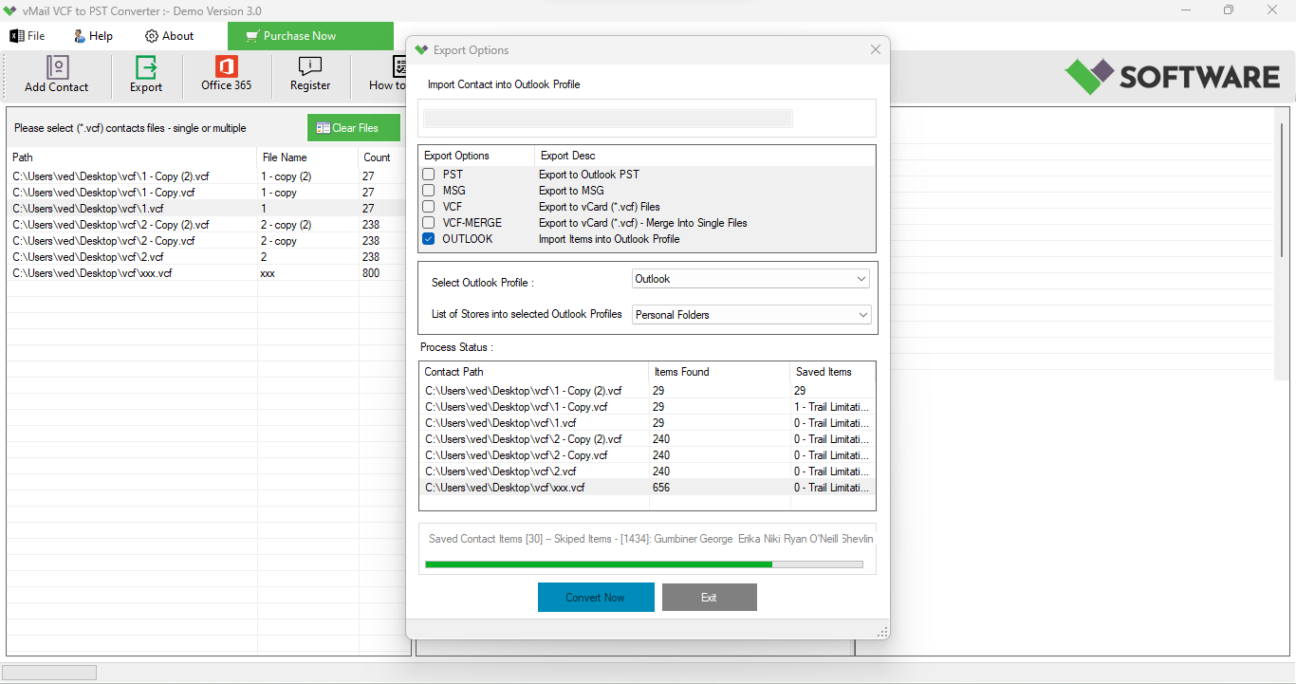This screenshot has height=684, width=1296.
Task: Click the empty field under Import Contact heading
Action: [607, 119]
